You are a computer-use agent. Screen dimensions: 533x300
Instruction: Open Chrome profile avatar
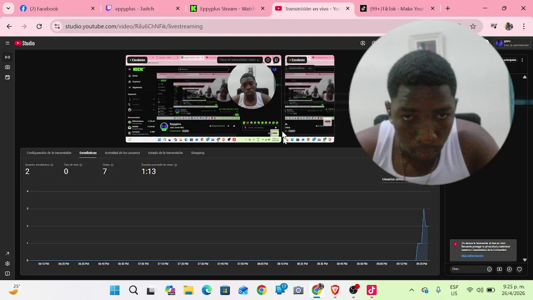(x=509, y=26)
